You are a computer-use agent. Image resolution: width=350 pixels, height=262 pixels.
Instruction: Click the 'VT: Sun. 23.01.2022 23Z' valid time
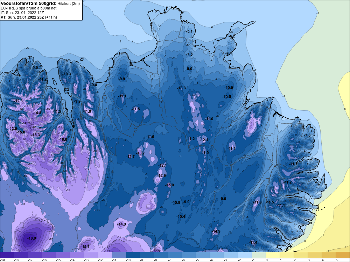point(22,17)
